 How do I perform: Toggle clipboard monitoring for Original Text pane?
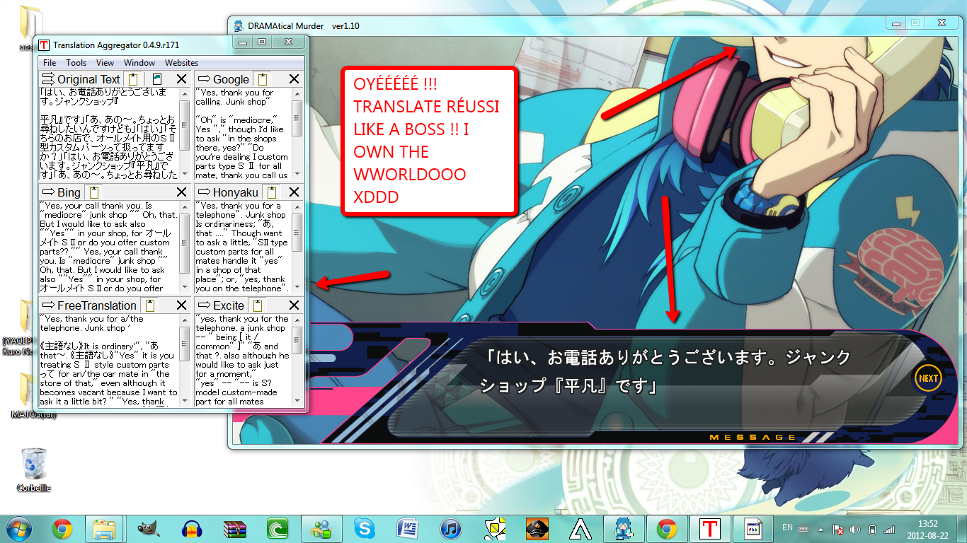133,79
